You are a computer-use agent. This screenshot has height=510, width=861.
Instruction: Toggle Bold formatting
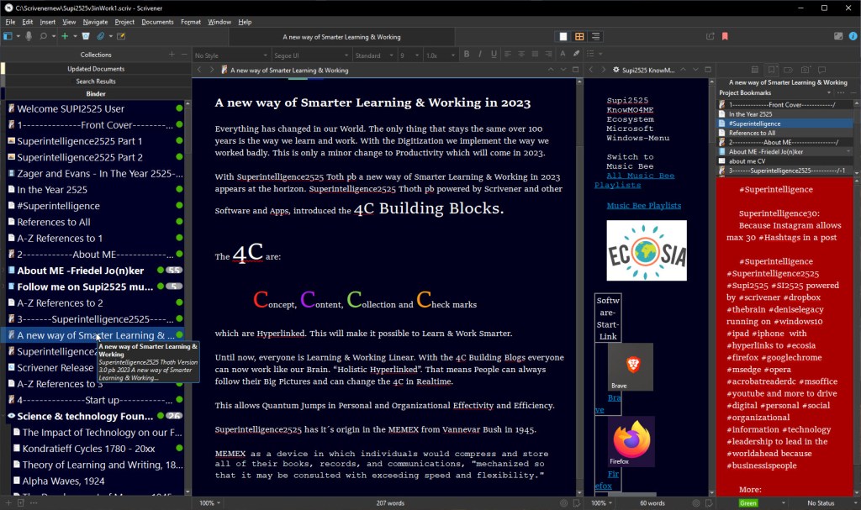click(467, 55)
